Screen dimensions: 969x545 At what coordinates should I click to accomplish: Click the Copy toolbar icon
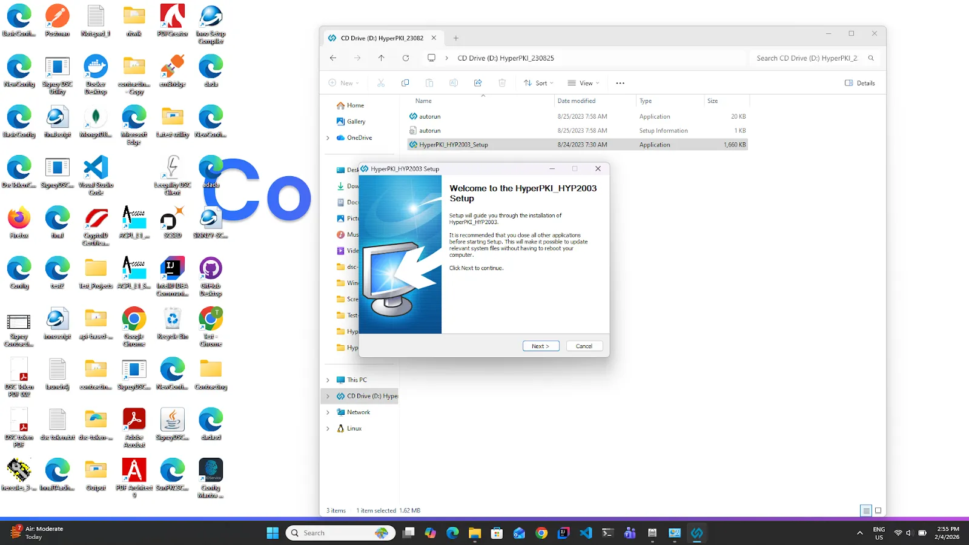[405, 83]
